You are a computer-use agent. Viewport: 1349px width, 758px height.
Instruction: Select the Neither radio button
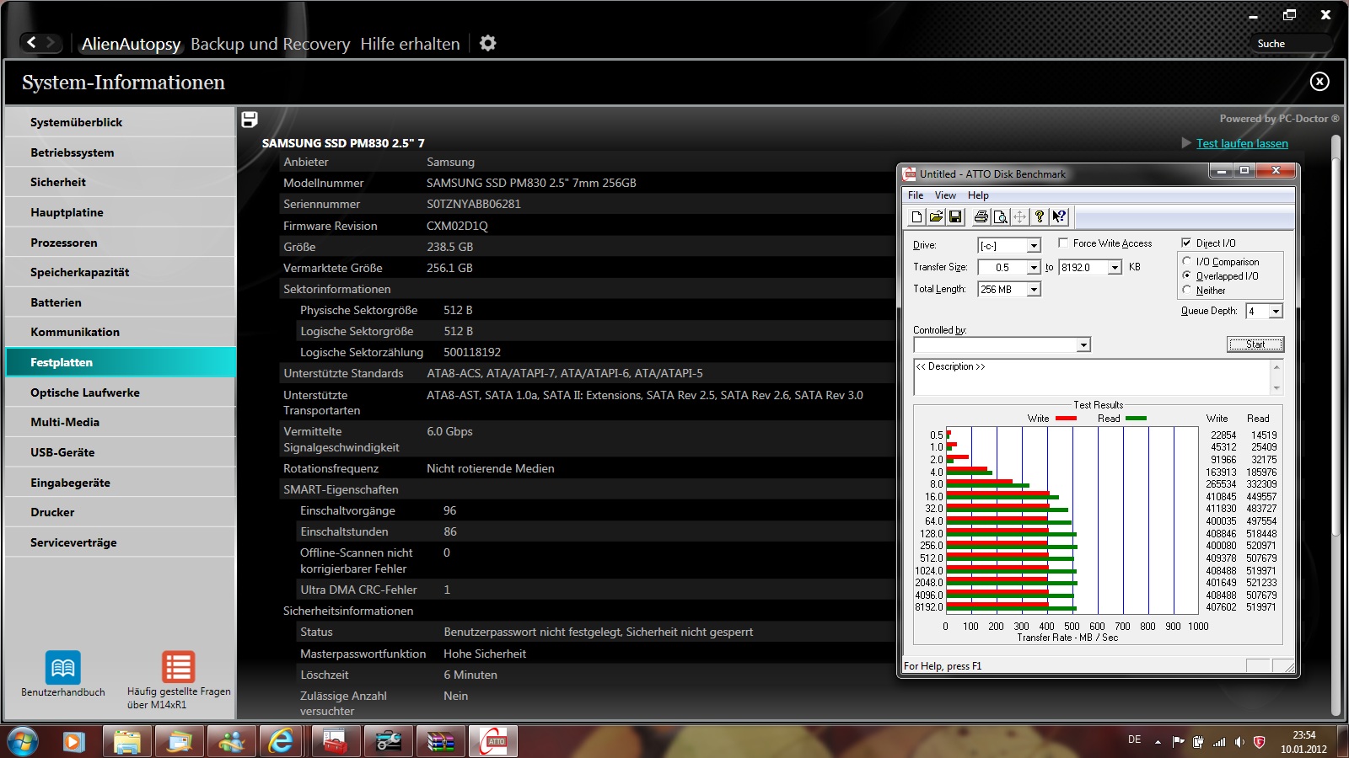pos(1187,290)
